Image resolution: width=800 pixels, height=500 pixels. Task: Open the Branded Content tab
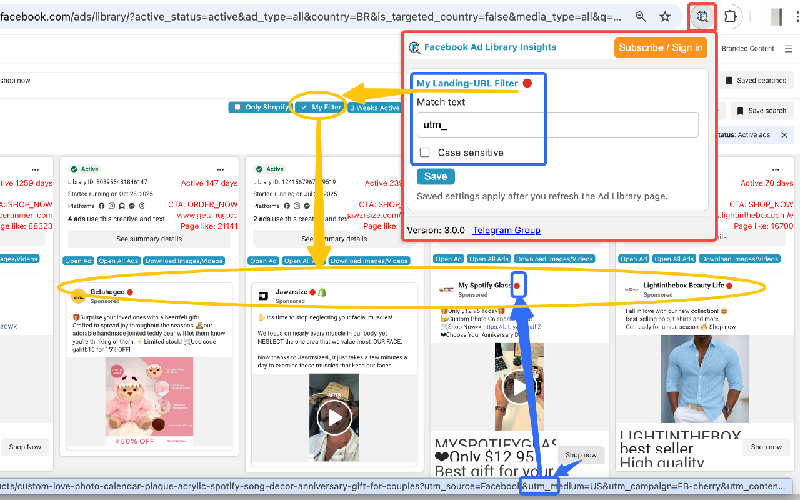748,49
